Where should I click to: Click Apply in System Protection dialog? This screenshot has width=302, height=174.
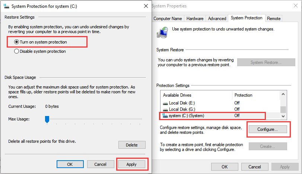click(131, 164)
